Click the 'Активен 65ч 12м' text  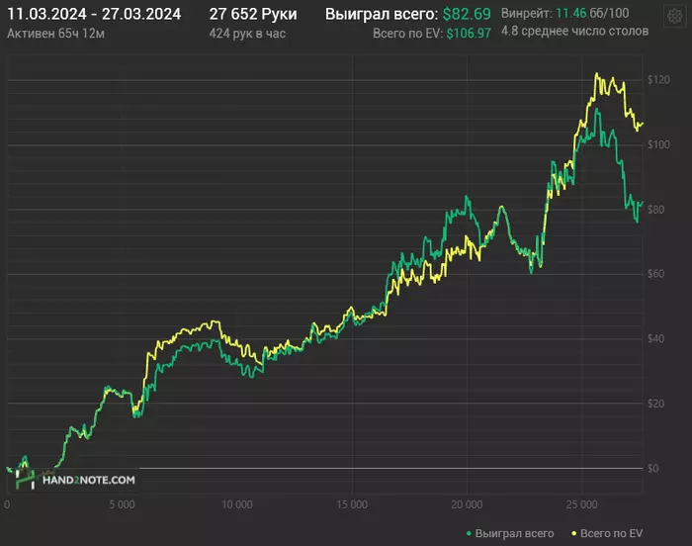(55, 34)
